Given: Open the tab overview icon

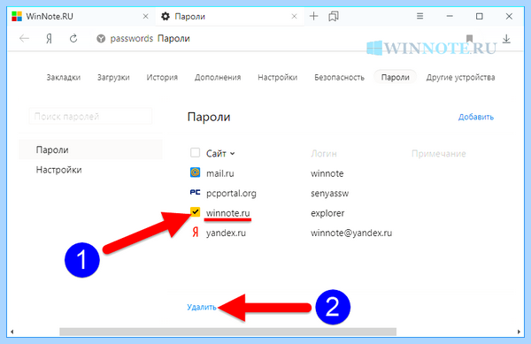Looking at the screenshot, I should point(334,16).
